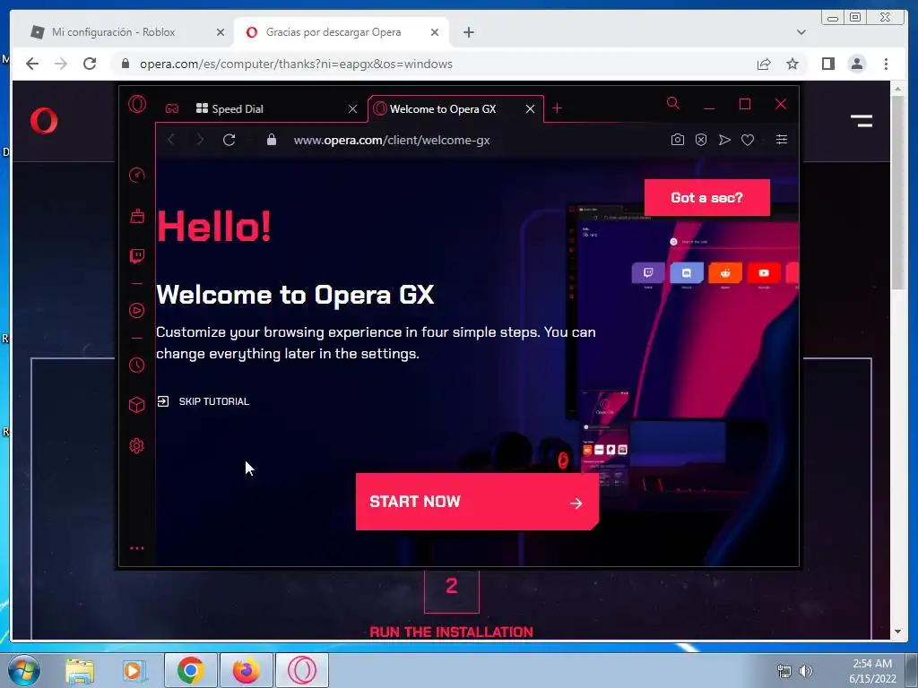Open the Twitch sidebar panel
The image size is (918, 688).
(137, 256)
